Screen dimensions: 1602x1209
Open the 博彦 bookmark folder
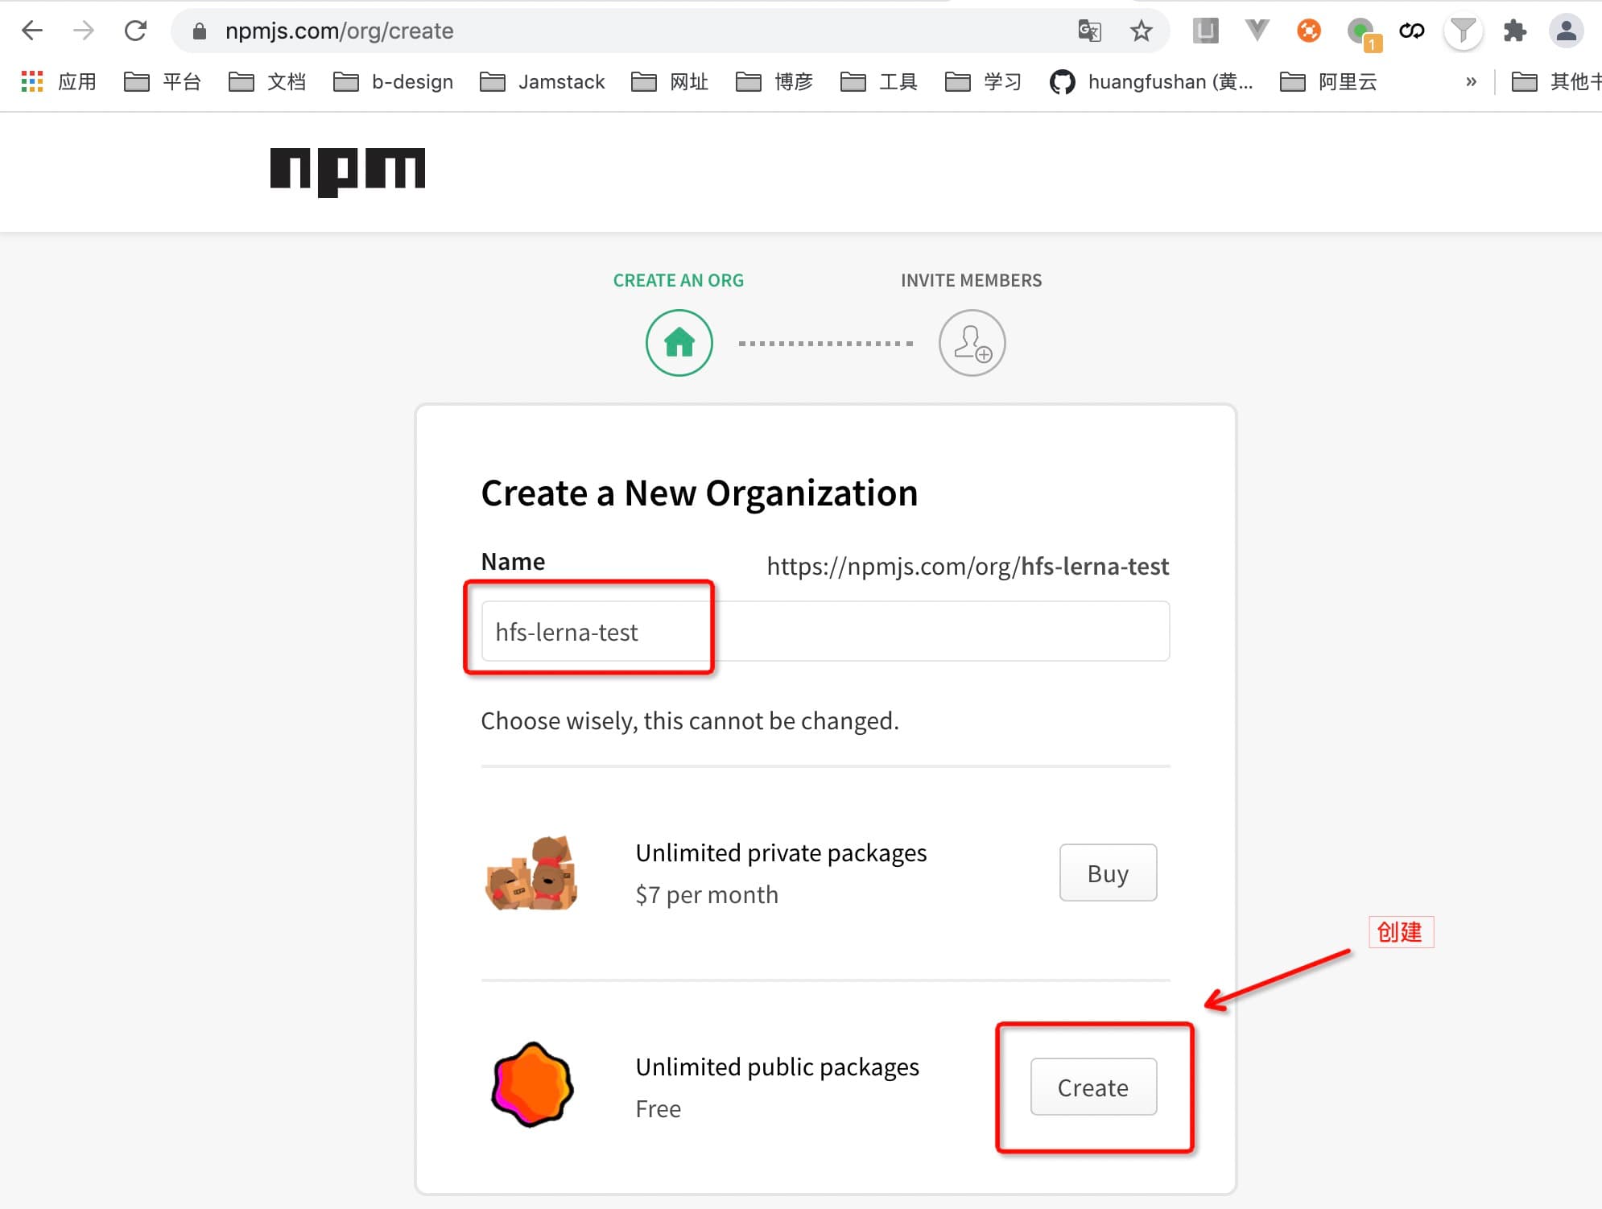(774, 81)
